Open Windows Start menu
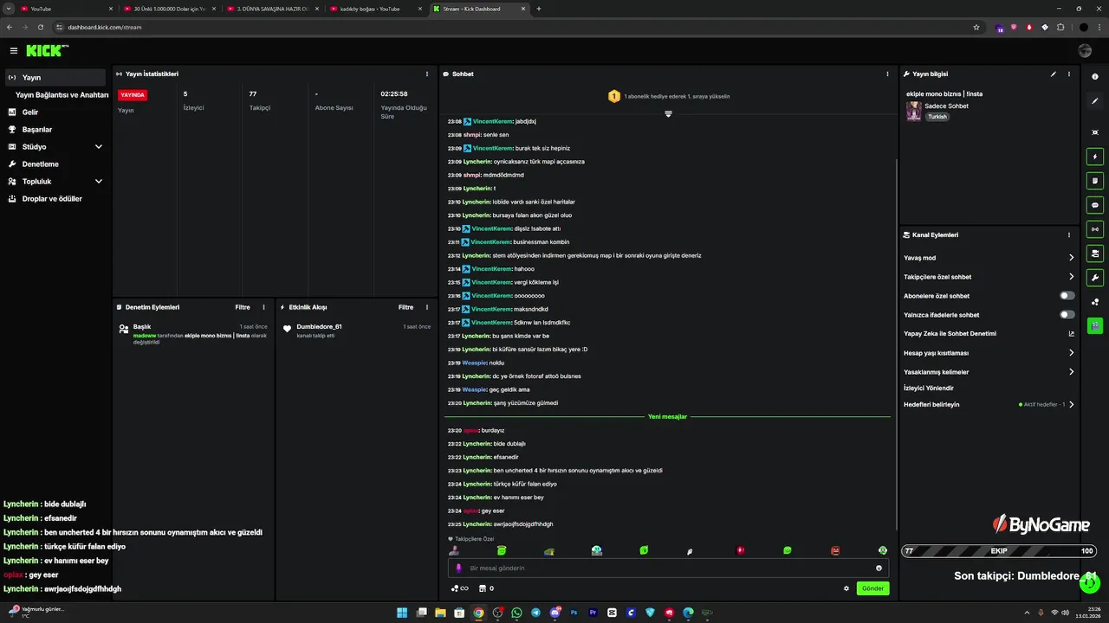 click(402, 613)
